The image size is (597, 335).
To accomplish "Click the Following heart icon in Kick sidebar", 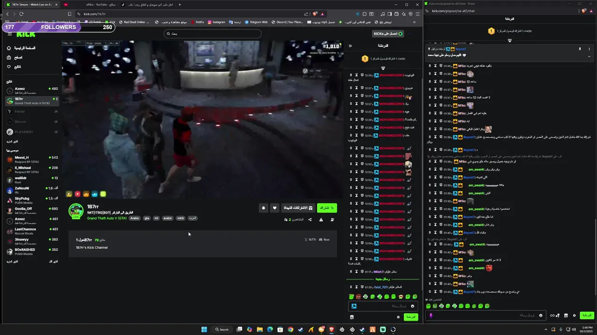I will (9, 67).
